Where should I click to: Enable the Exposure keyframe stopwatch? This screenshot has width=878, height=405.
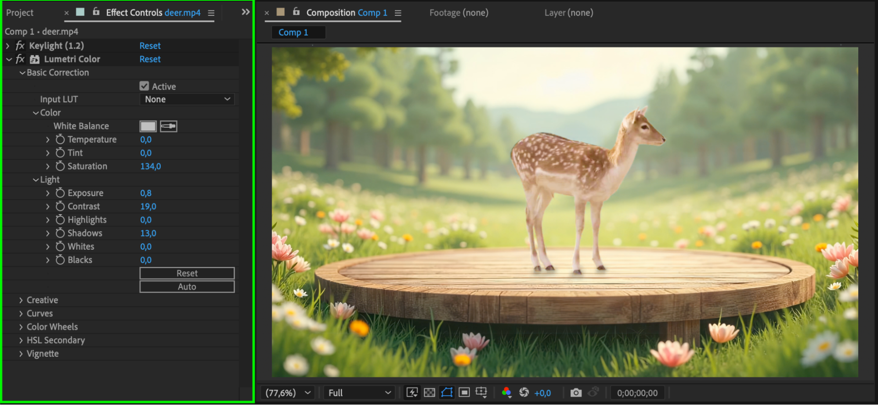pos(60,193)
